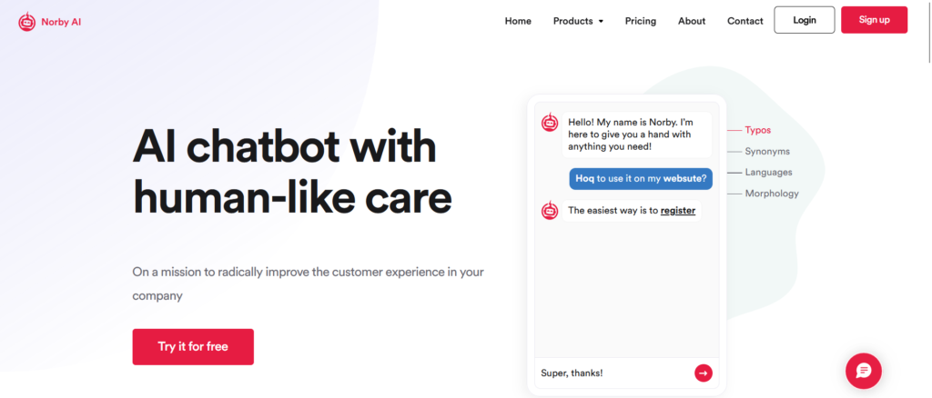The image size is (932, 398).
Task: Choose the Morphology feature label
Action: [x=772, y=193]
